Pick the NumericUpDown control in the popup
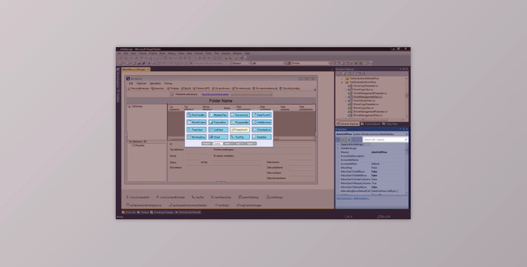The width and height of the screenshot is (527, 267). point(240,115)
